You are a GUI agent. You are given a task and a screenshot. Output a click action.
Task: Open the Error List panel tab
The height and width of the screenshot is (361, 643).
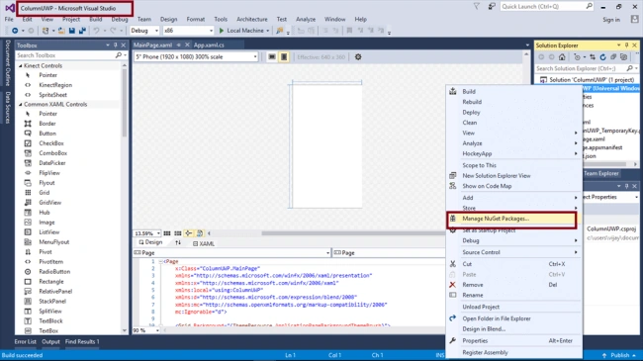(x=26, y=341)
